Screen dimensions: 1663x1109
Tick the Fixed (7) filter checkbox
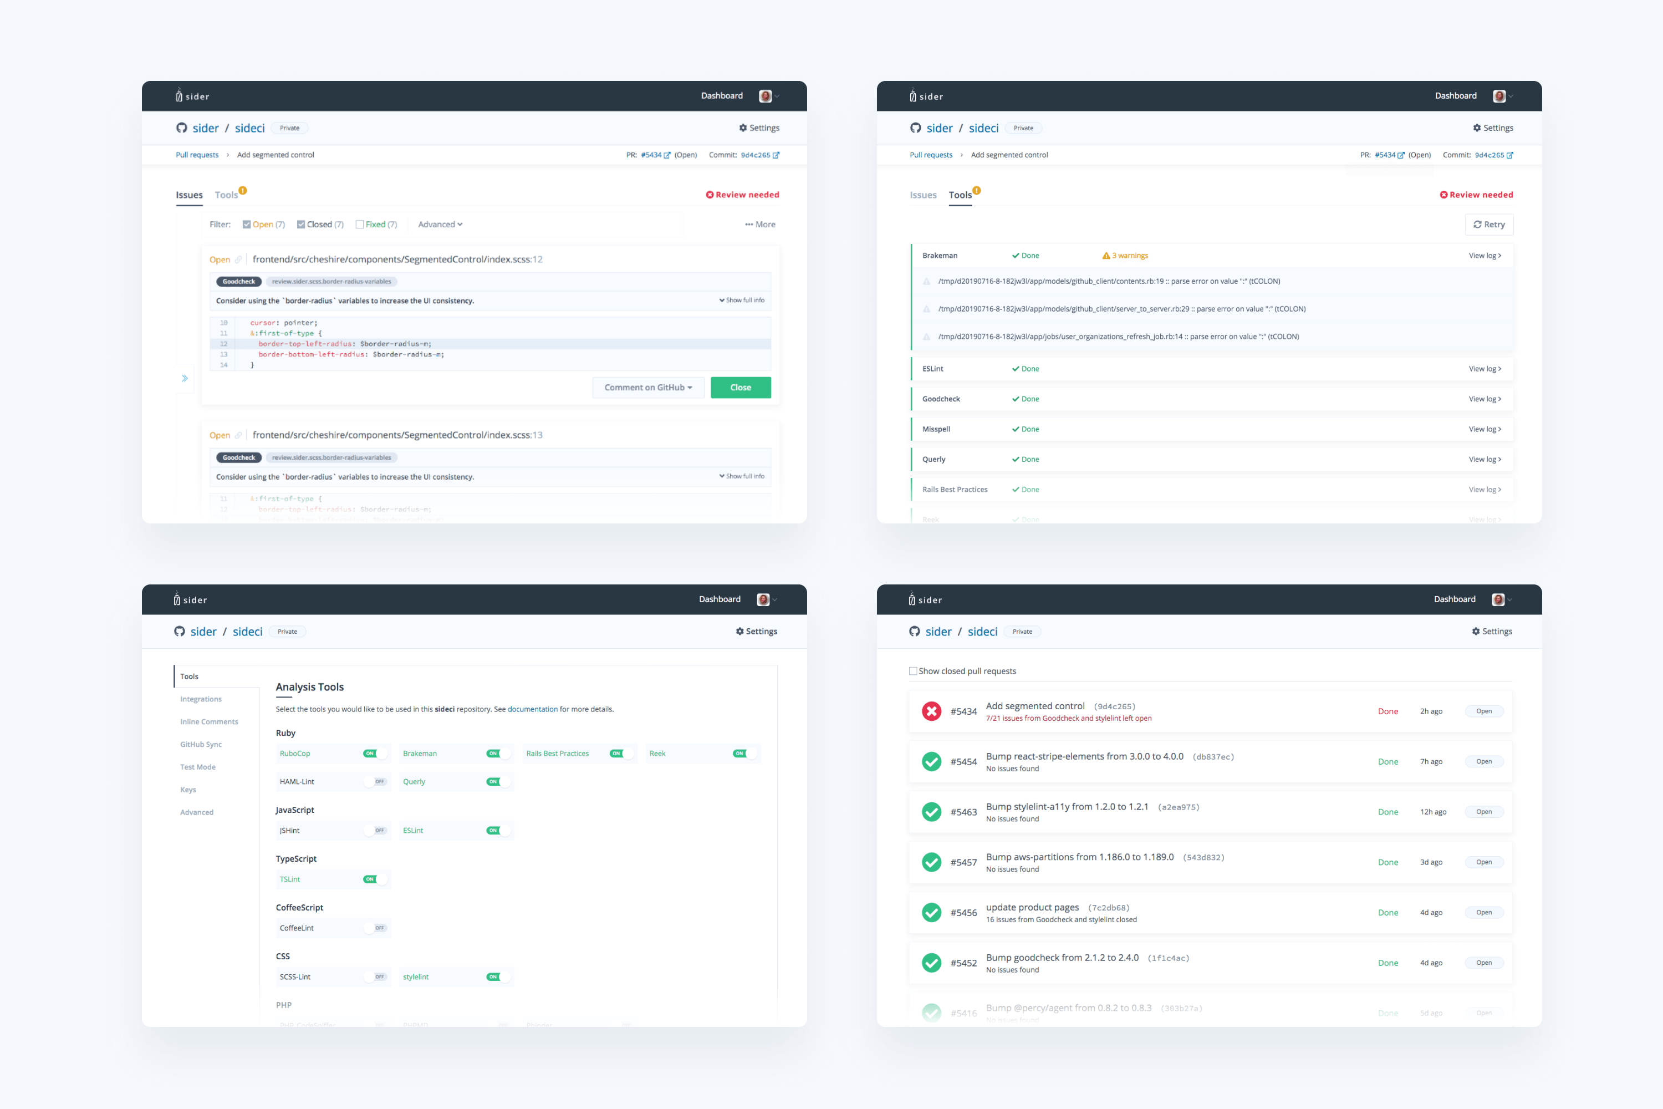point(360,224)
